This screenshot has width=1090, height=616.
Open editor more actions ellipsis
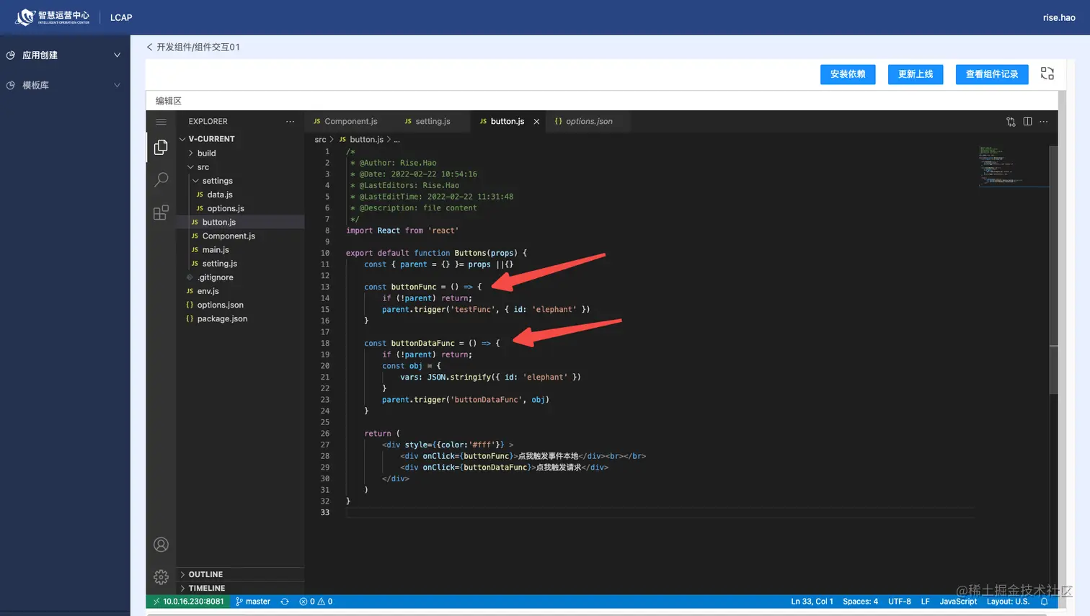(x=1043, y=122)
